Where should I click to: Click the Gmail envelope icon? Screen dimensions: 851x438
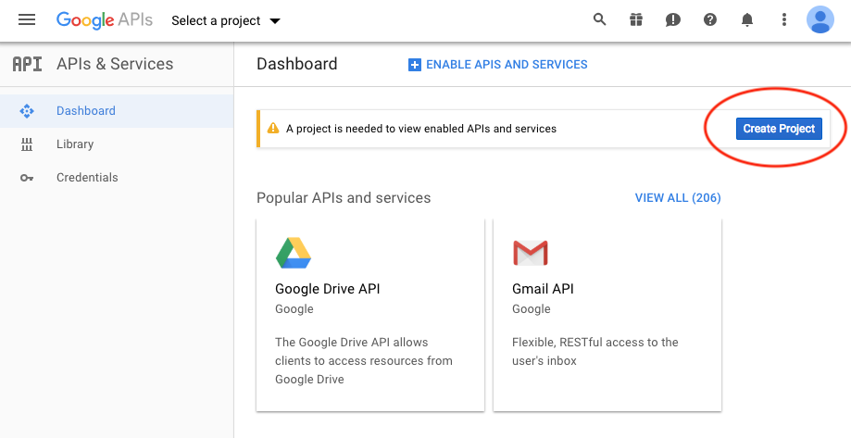531,252
